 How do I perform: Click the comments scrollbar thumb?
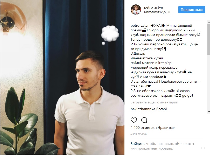click(x=209, y=39)
